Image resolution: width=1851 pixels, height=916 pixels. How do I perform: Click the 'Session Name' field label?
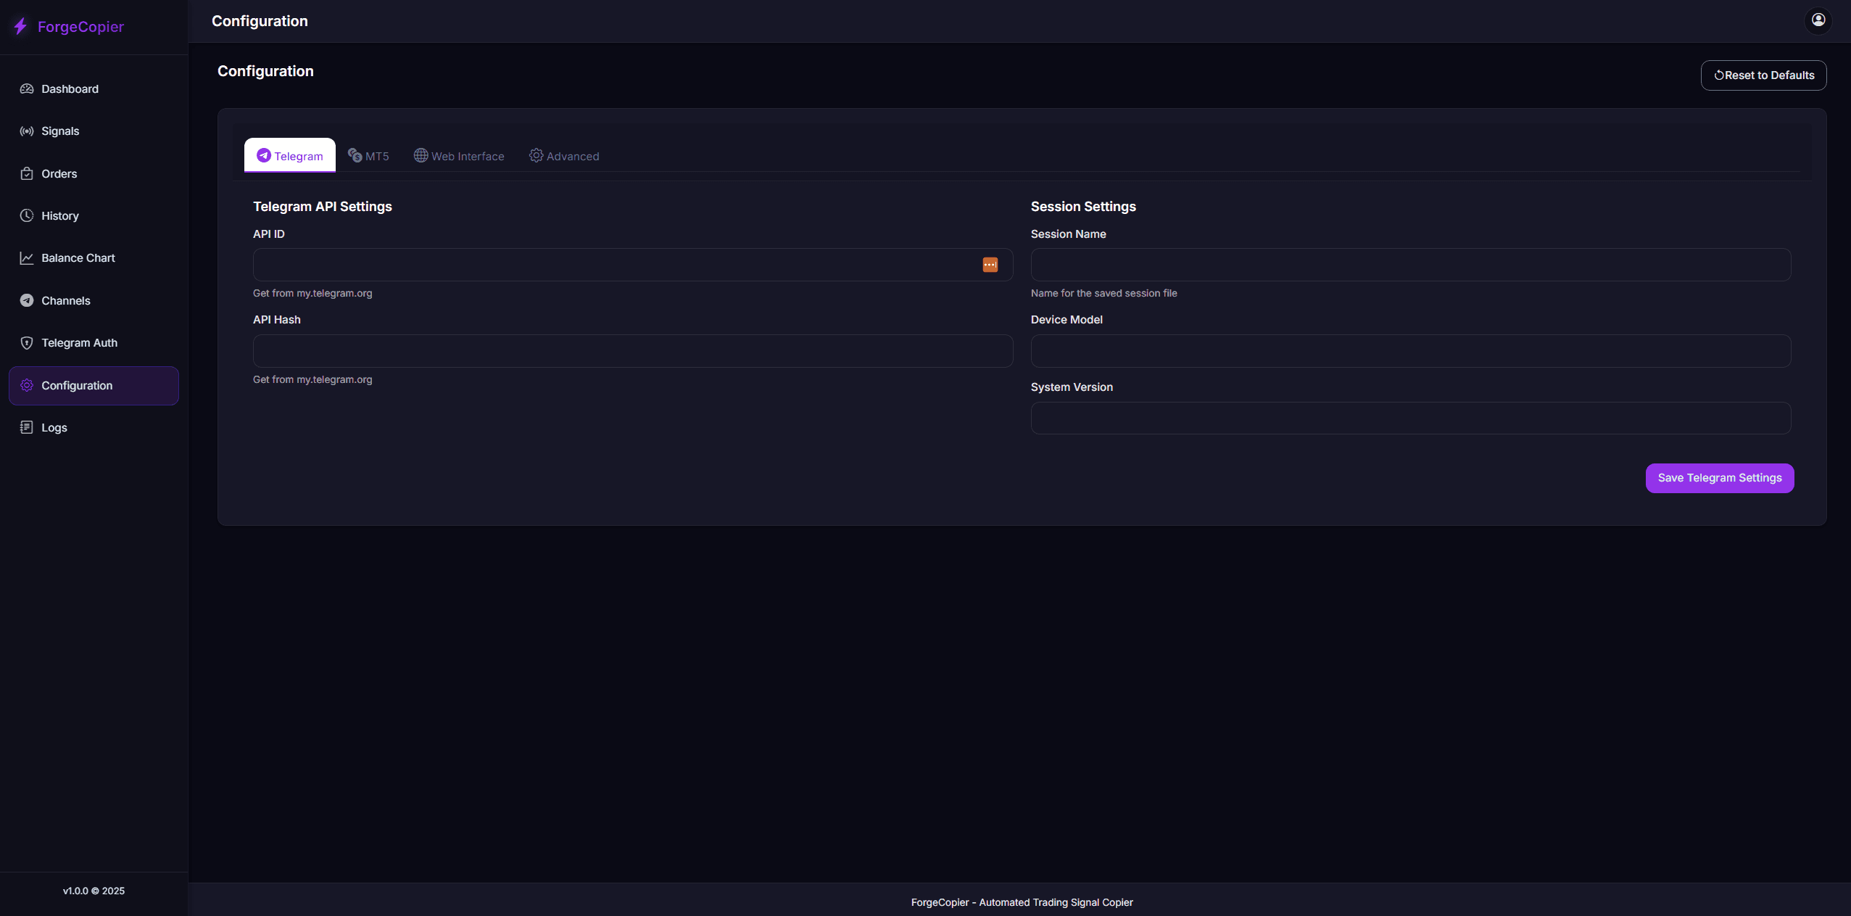1068,234
